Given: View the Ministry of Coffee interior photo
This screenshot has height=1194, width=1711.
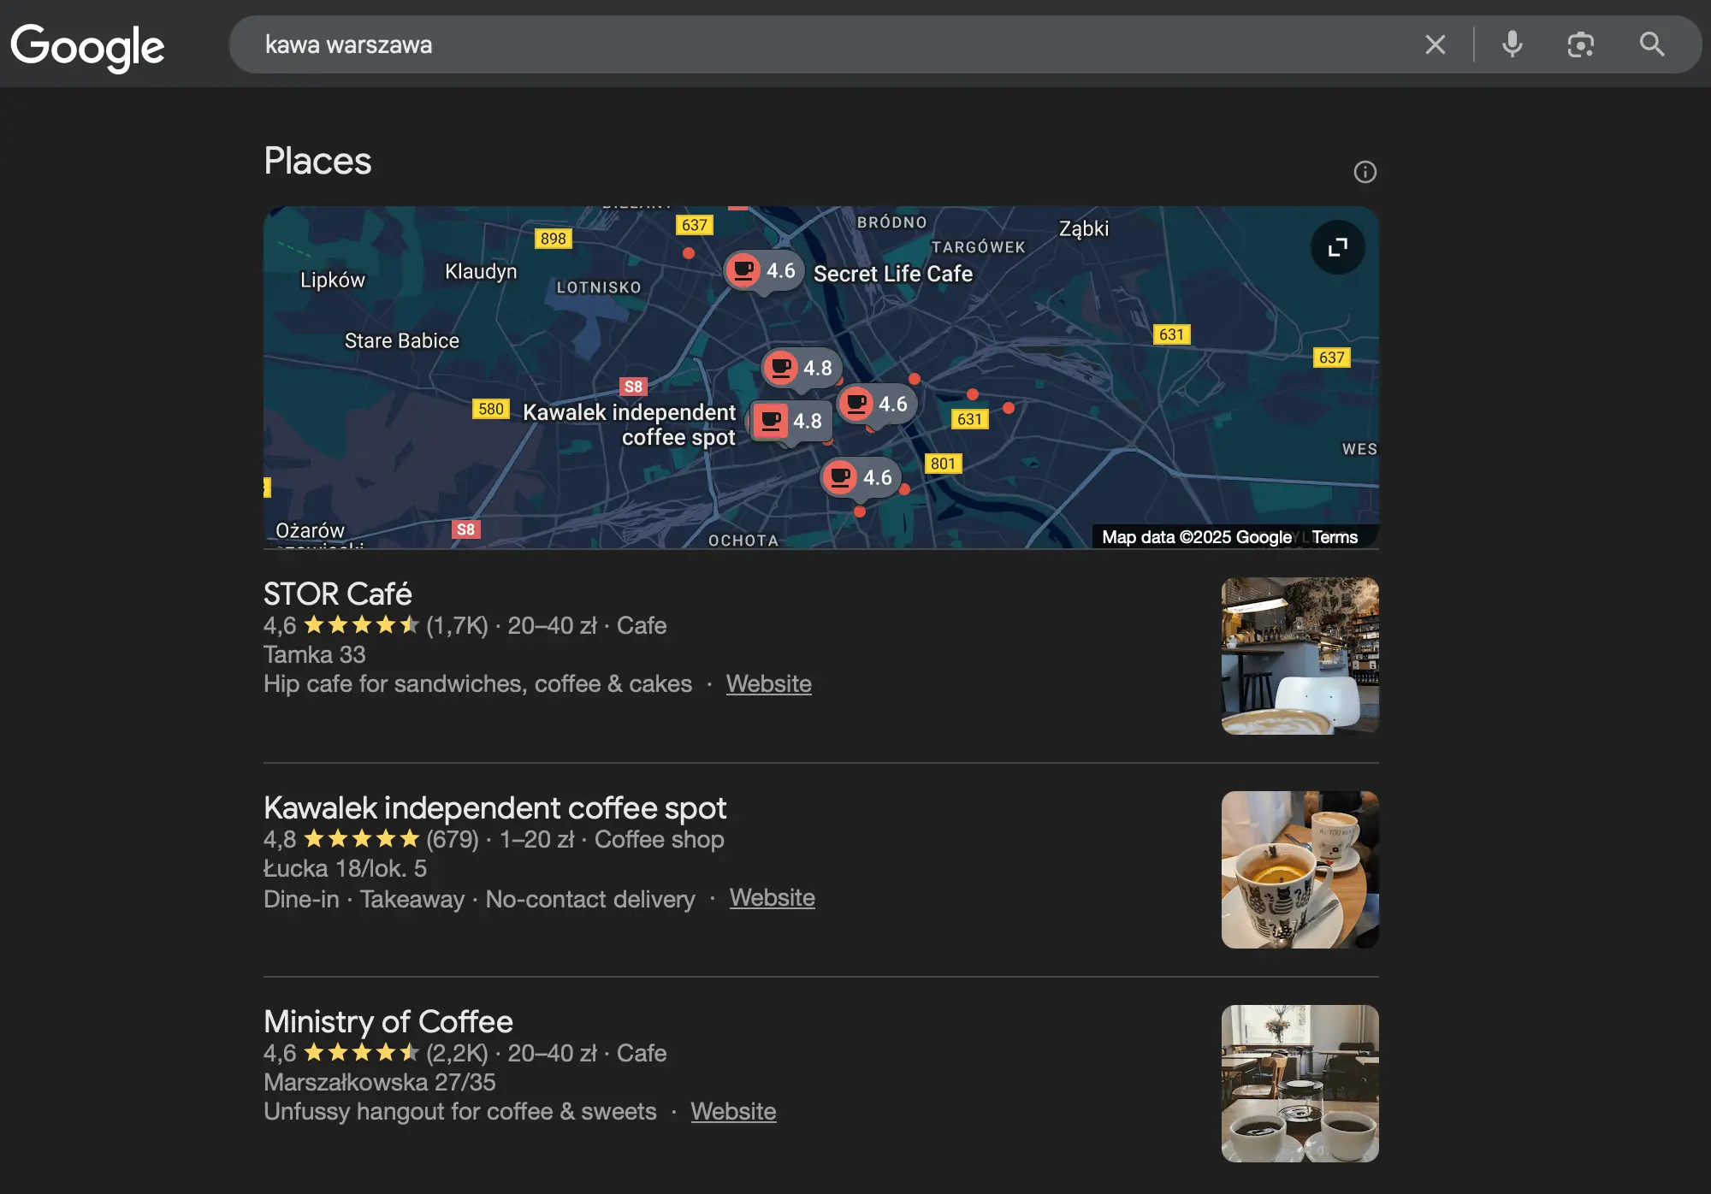Looking at the screenshot, I should [1299, 1083].
